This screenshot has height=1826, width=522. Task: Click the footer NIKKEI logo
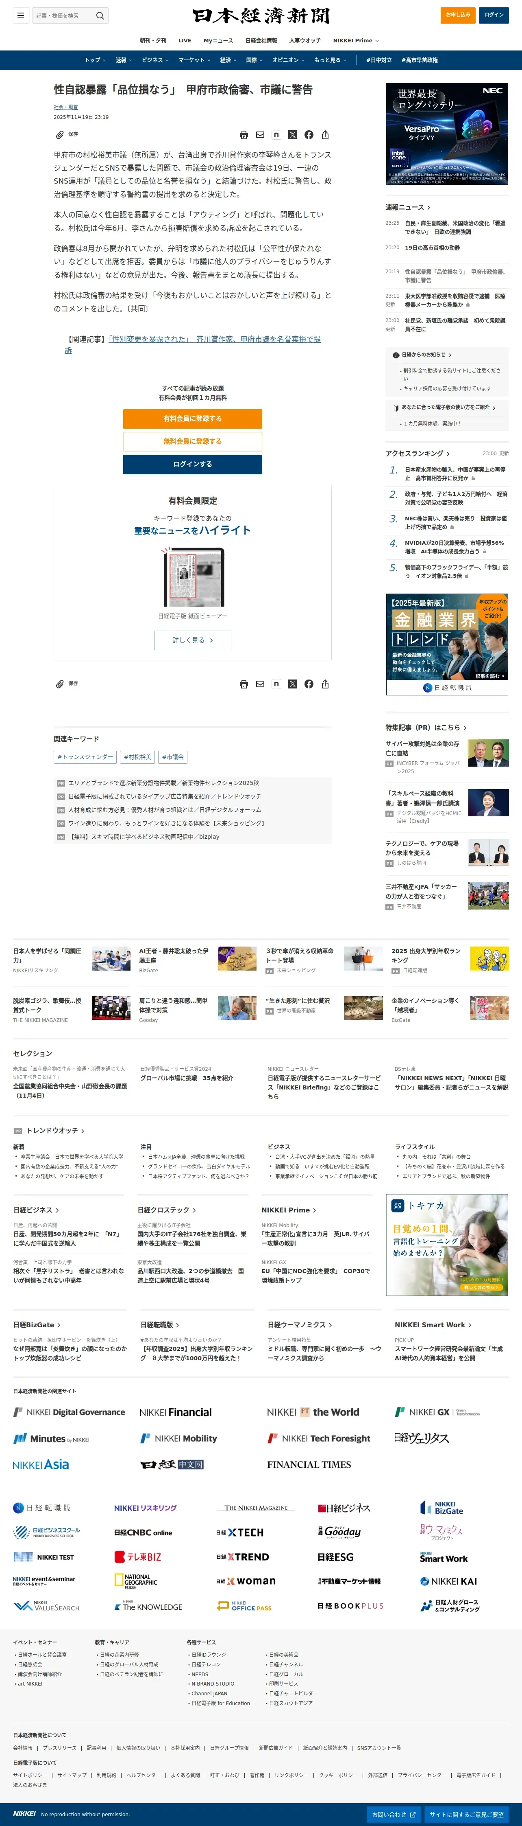24,1814
